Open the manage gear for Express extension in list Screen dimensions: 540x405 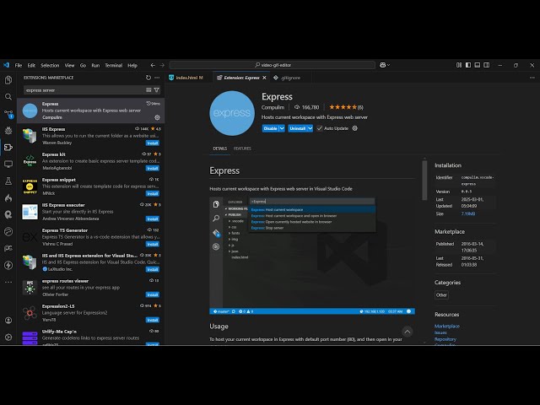[157, 117]
